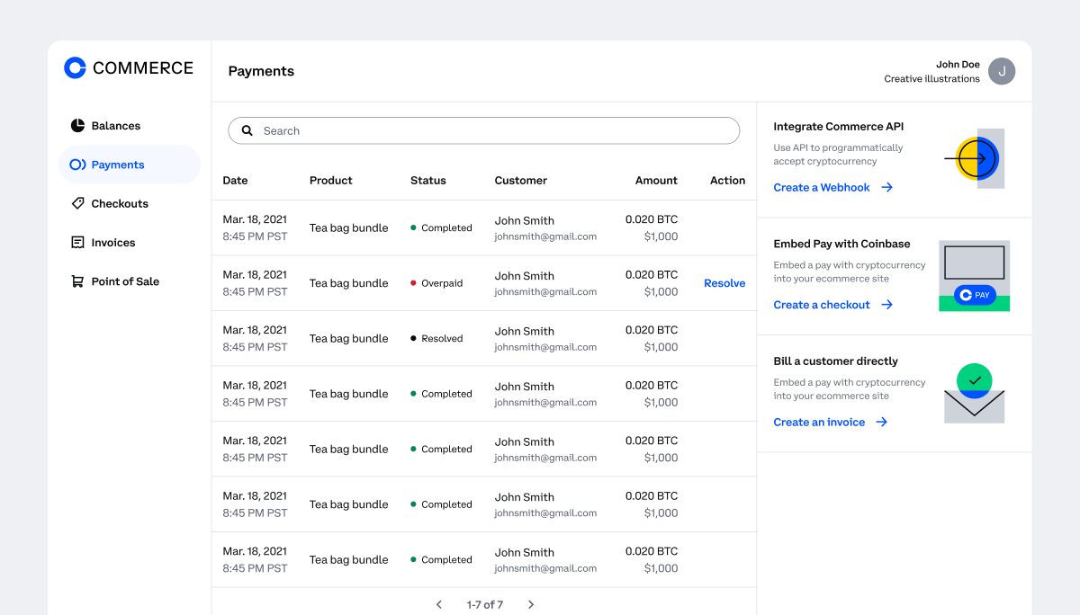
Task: Click the Payments icon in the sidebar
Action: tap(77, 165)
